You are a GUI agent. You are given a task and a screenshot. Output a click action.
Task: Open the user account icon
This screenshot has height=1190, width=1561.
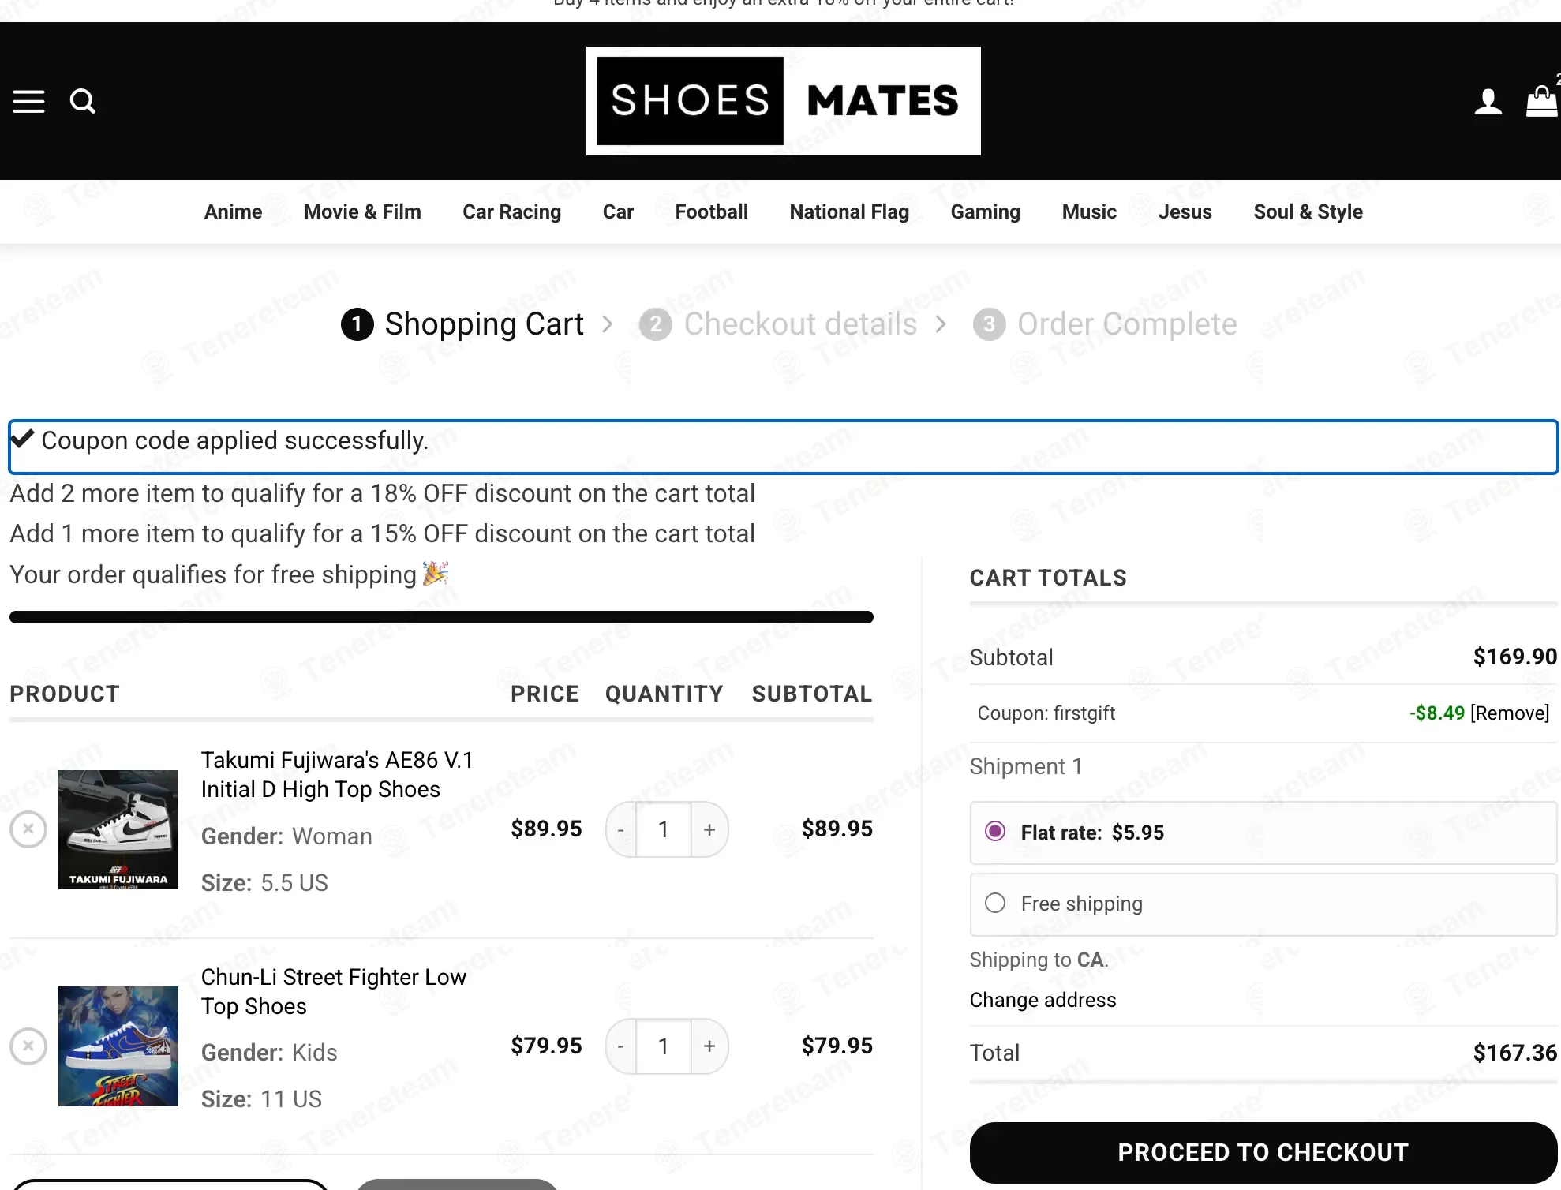[x=1488, y=102]
